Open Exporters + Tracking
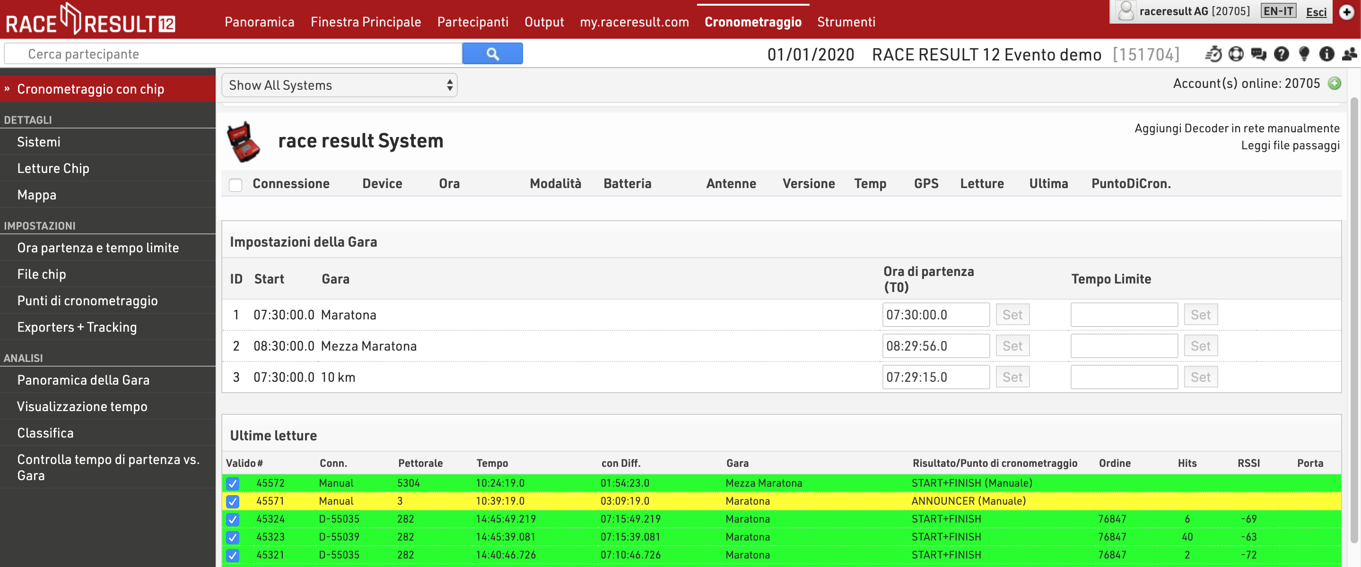 108,327
